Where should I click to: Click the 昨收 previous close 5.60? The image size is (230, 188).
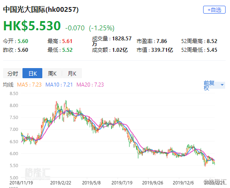(x=23, y=50)
